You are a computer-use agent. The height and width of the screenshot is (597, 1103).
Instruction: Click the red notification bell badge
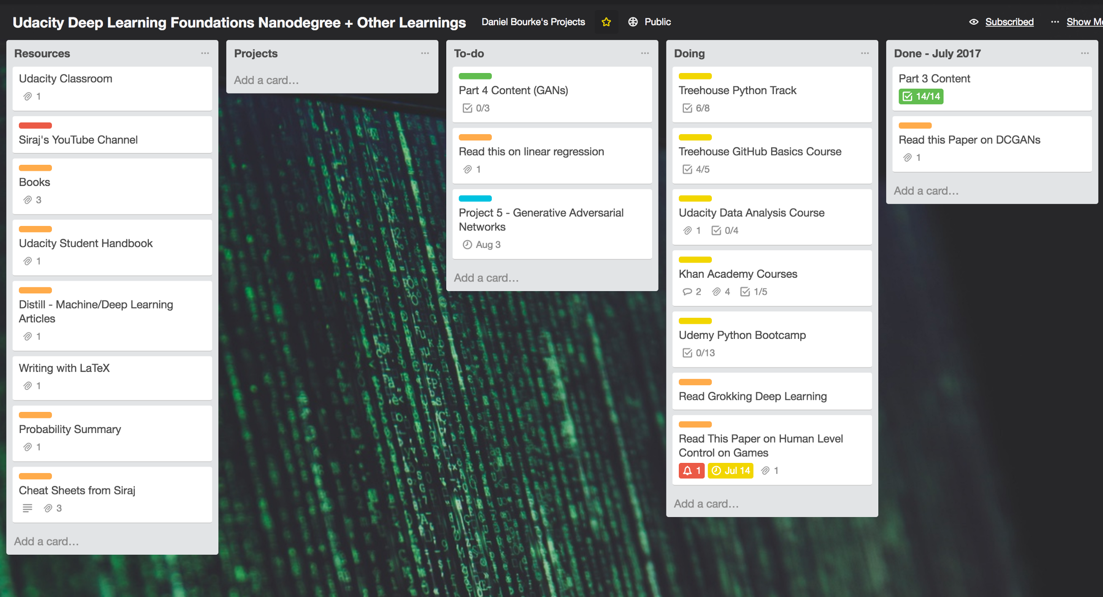tap(691, 471)
